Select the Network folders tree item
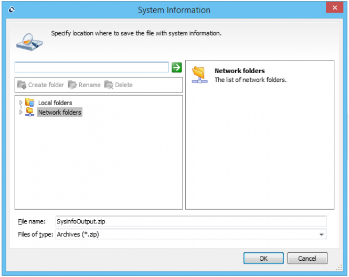Viewport: 349px width, 277px height. [x=60, y=112]
